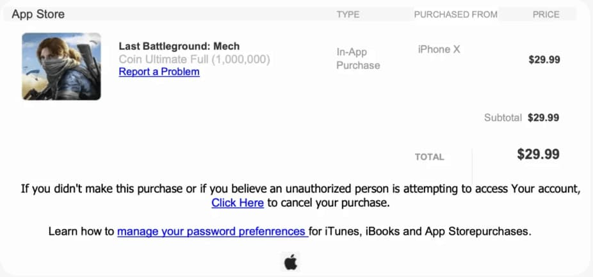Viewport: 593px width, 277px height.
Task: Select the App Store header label
Action: click(x=38, y=14)
